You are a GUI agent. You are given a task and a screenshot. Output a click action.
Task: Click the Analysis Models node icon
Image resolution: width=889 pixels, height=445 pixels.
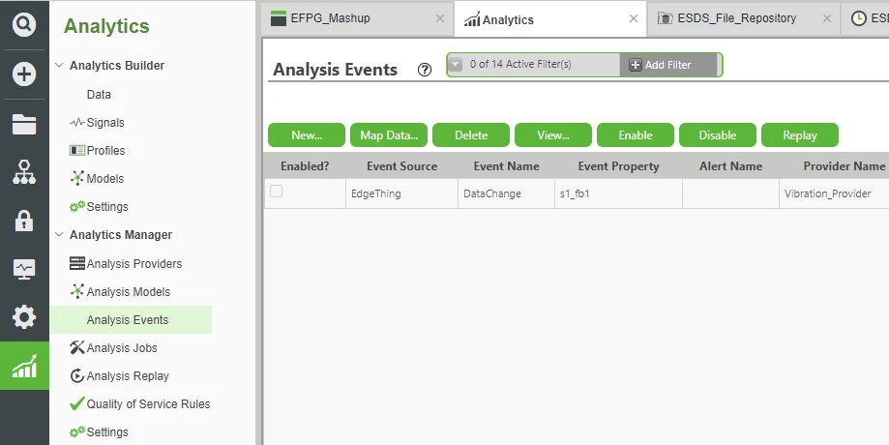point(77,291)
